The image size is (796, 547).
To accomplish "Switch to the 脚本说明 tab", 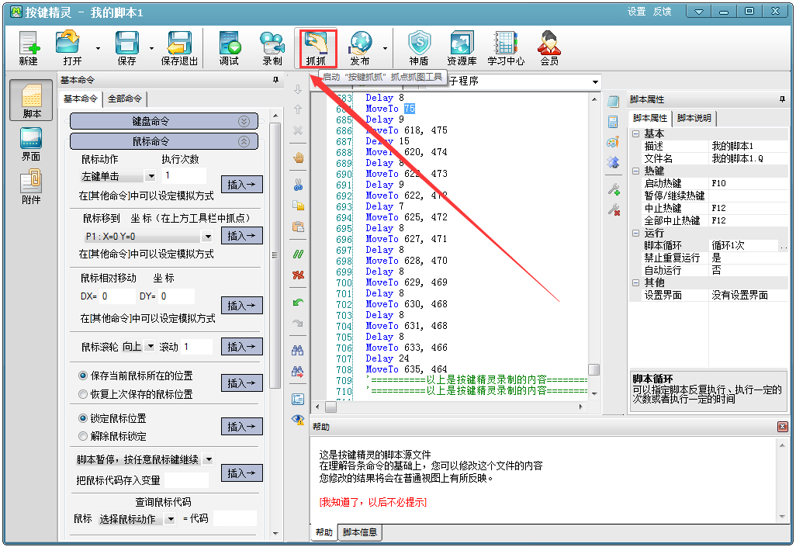I will pyautogui.click(x=694, y=119).
